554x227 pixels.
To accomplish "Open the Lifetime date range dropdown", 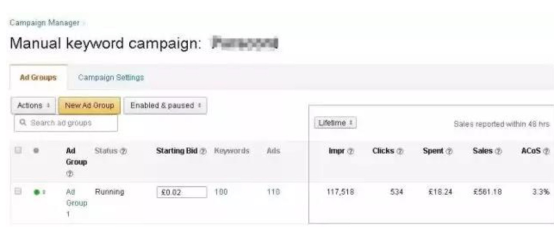I will click(335, 123).
